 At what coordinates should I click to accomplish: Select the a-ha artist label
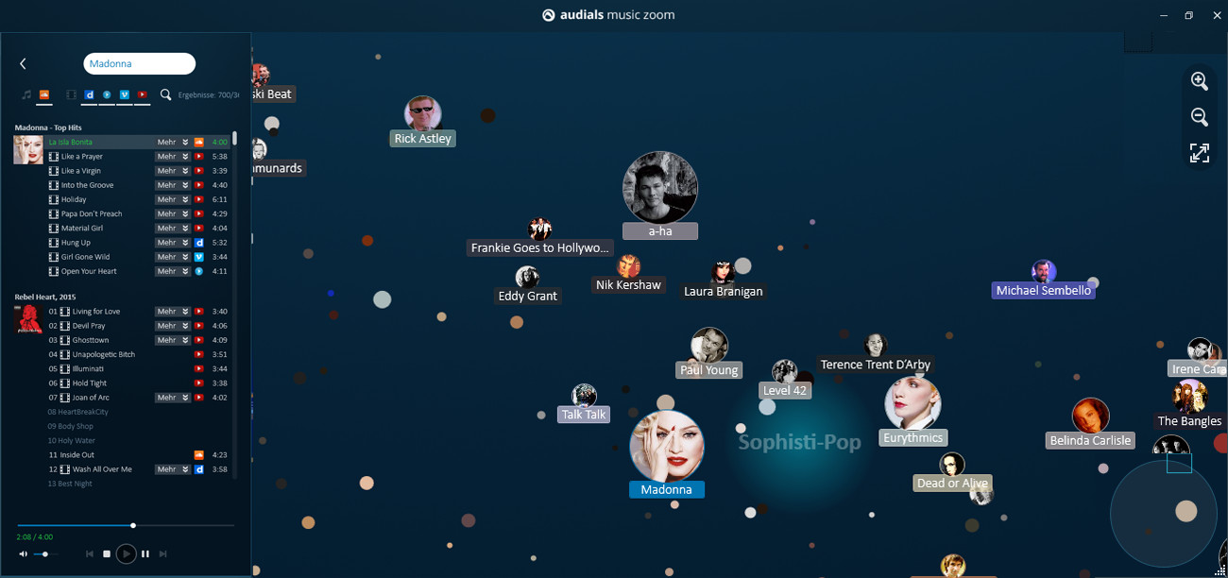click(660, 231)
